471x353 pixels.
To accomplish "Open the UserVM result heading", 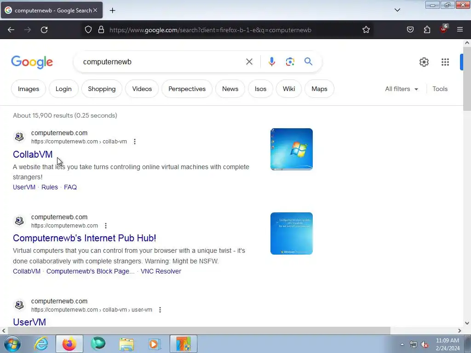I will [29, 322].
